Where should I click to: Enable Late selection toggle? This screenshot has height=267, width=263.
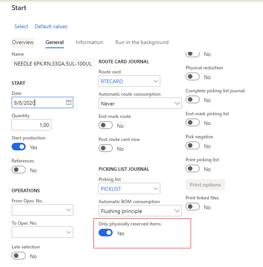(19, 256)
